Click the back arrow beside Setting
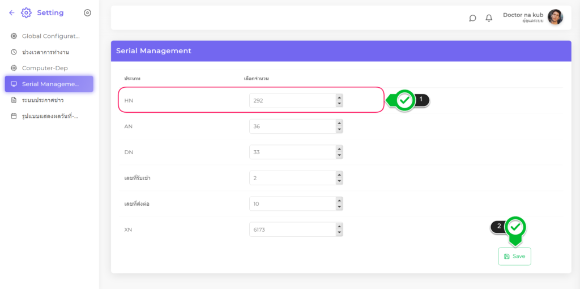Viewport: 580px width, 289px height. coord(12,12)
